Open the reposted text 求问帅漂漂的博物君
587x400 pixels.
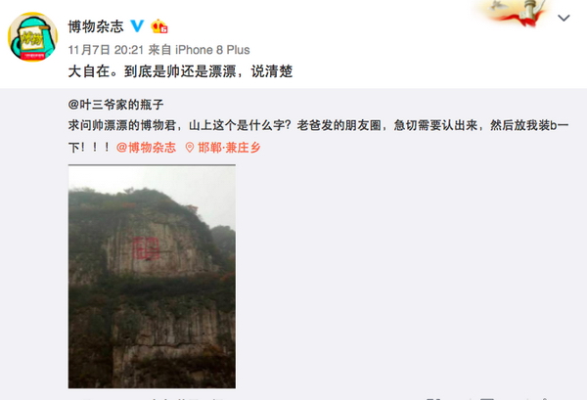point(122,125)
